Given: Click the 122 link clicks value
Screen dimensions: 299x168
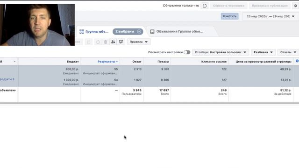Looking at the screenshot, I should [x=224, y=69].
